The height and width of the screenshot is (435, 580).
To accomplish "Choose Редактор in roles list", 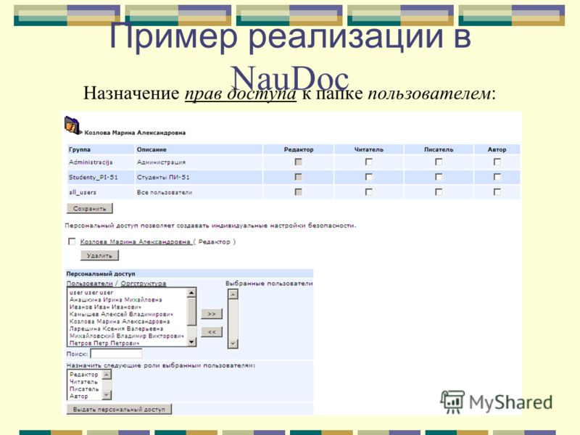I will 85,374.
